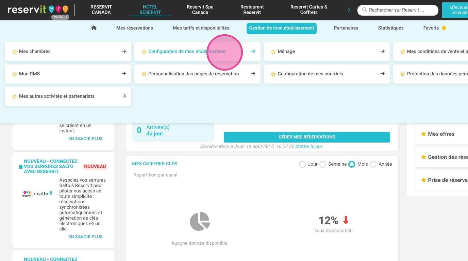Star Mes conditions de vente entry

pyautogui.click(x=402, y=52)
